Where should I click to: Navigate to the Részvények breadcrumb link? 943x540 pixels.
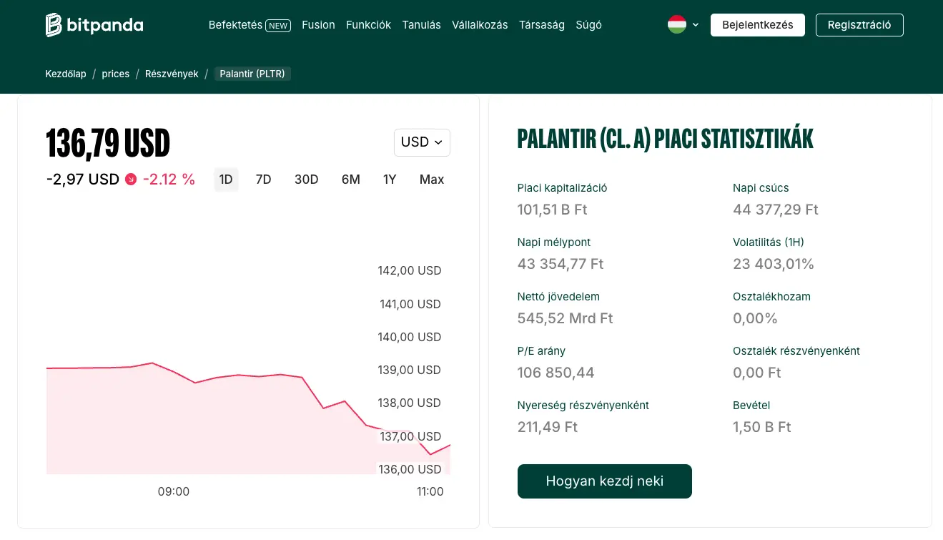tap(172, 74)
